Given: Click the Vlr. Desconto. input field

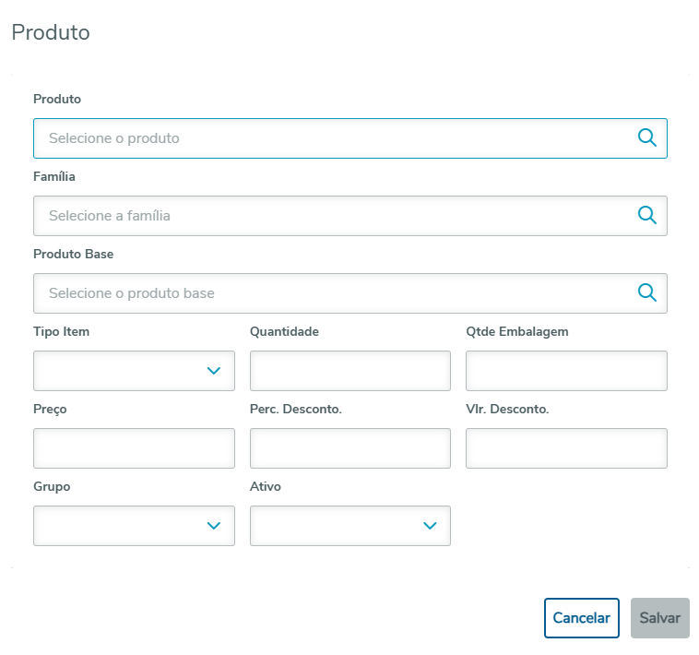Looking at the screenshot, I should 566,448.
